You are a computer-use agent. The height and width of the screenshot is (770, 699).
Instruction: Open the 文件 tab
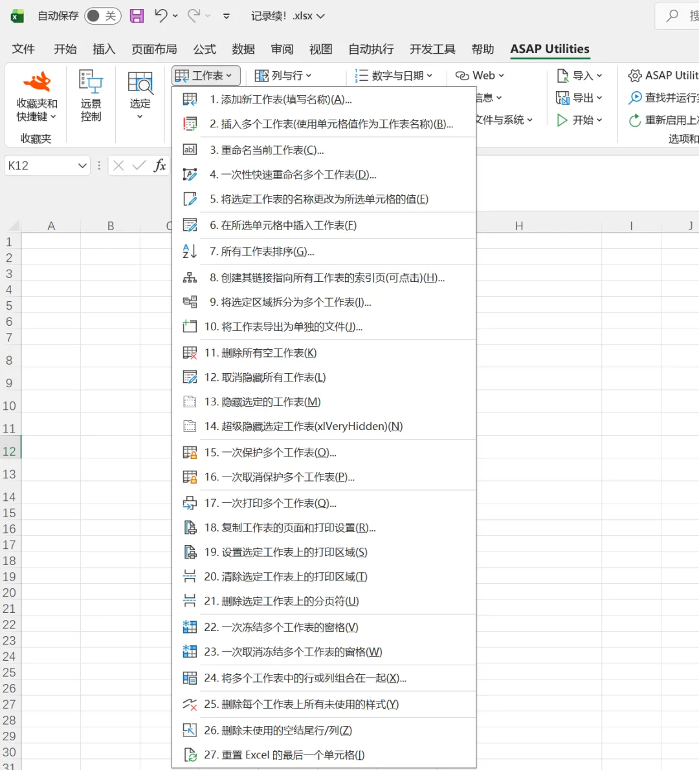coord(23,49)
